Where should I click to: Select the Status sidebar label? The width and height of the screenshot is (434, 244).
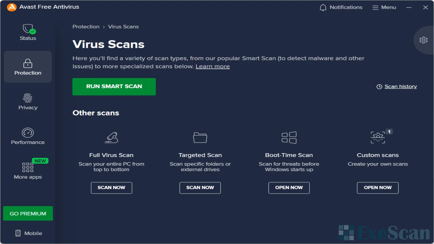(28, 38)
